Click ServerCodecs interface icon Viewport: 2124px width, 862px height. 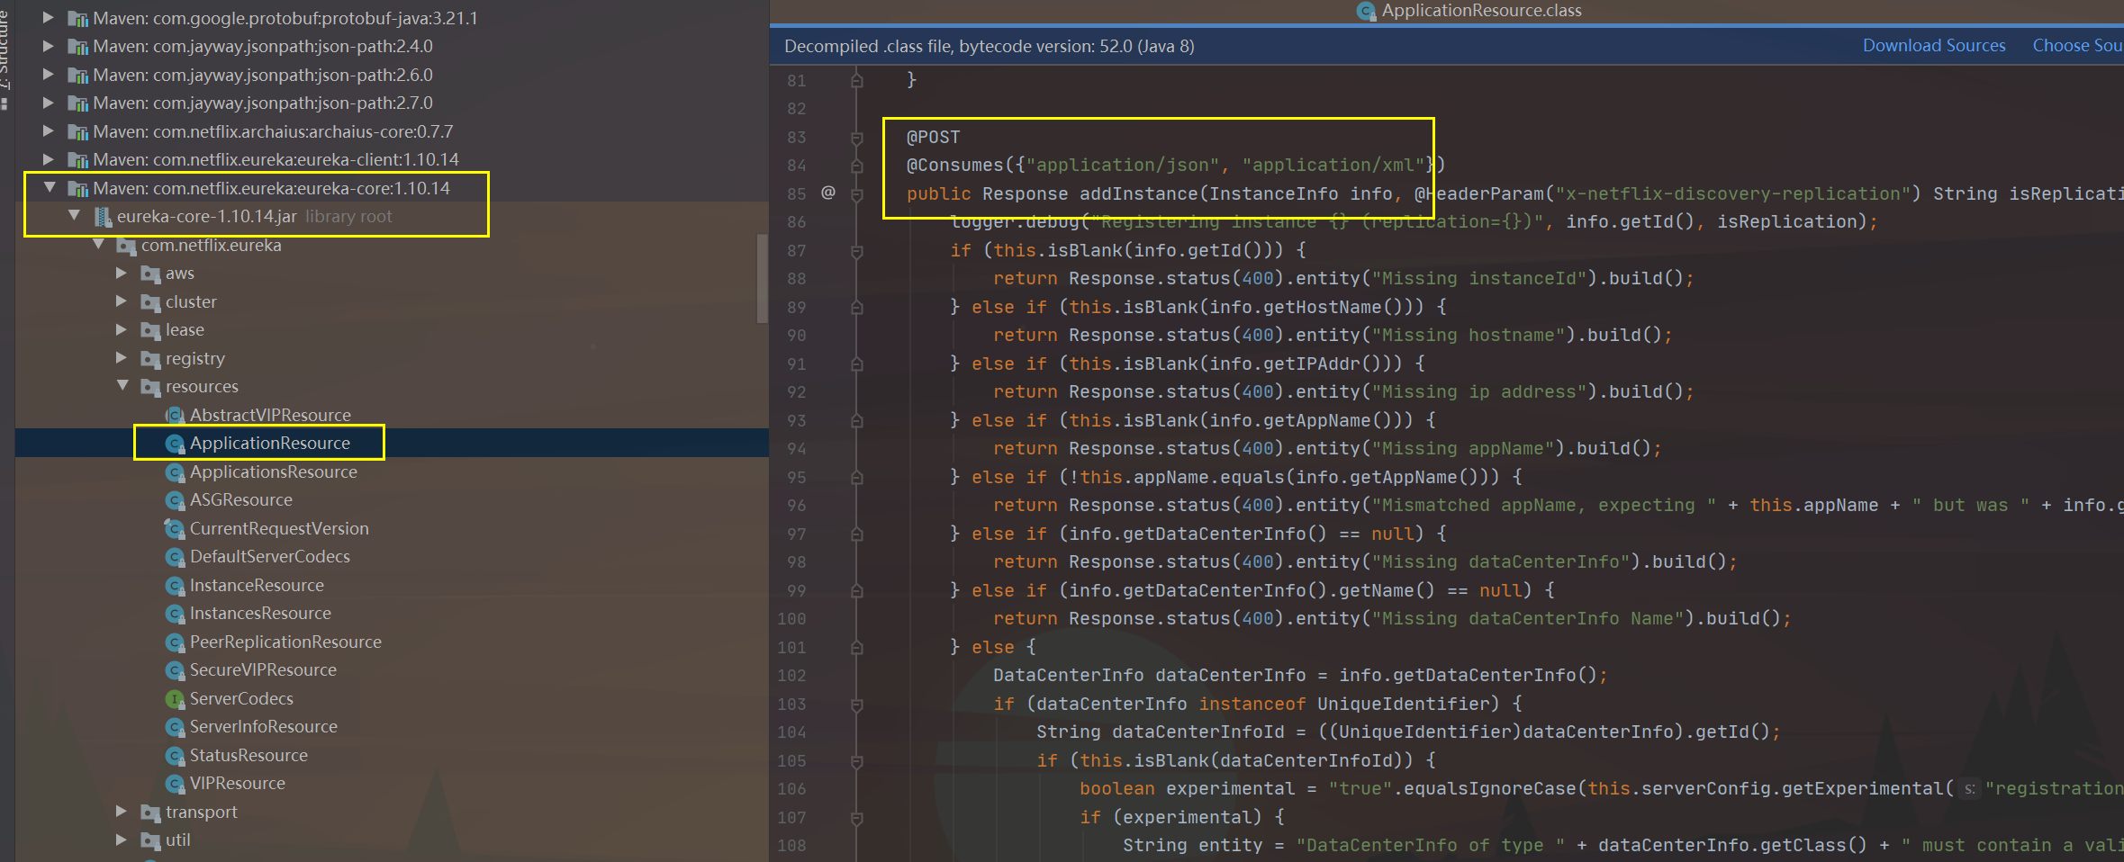[x=175, y=698]
